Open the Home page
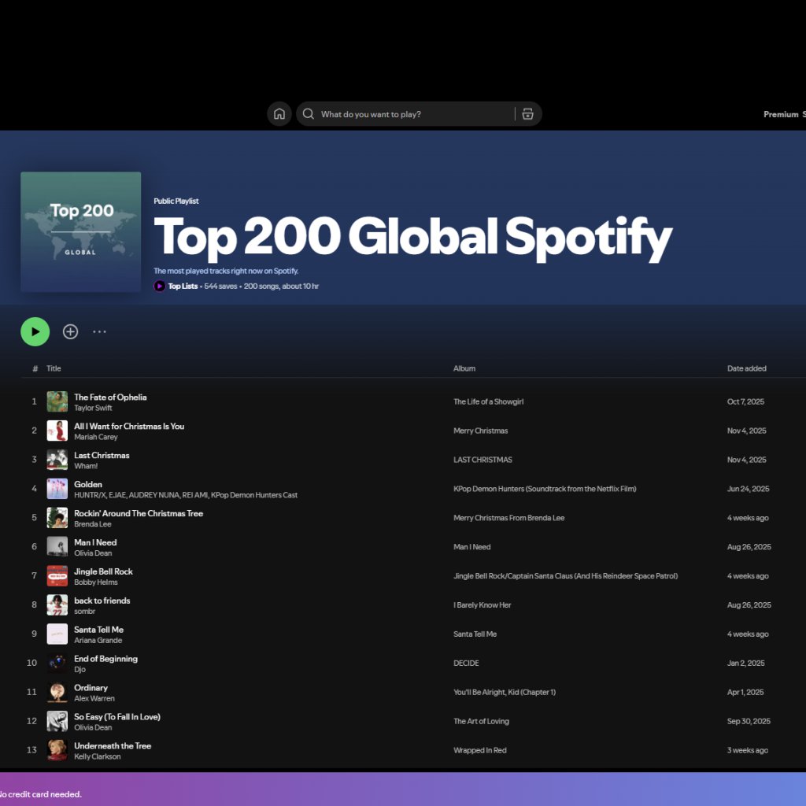The height and width of the screenshot is (806, 806). [x=279, y=113]
